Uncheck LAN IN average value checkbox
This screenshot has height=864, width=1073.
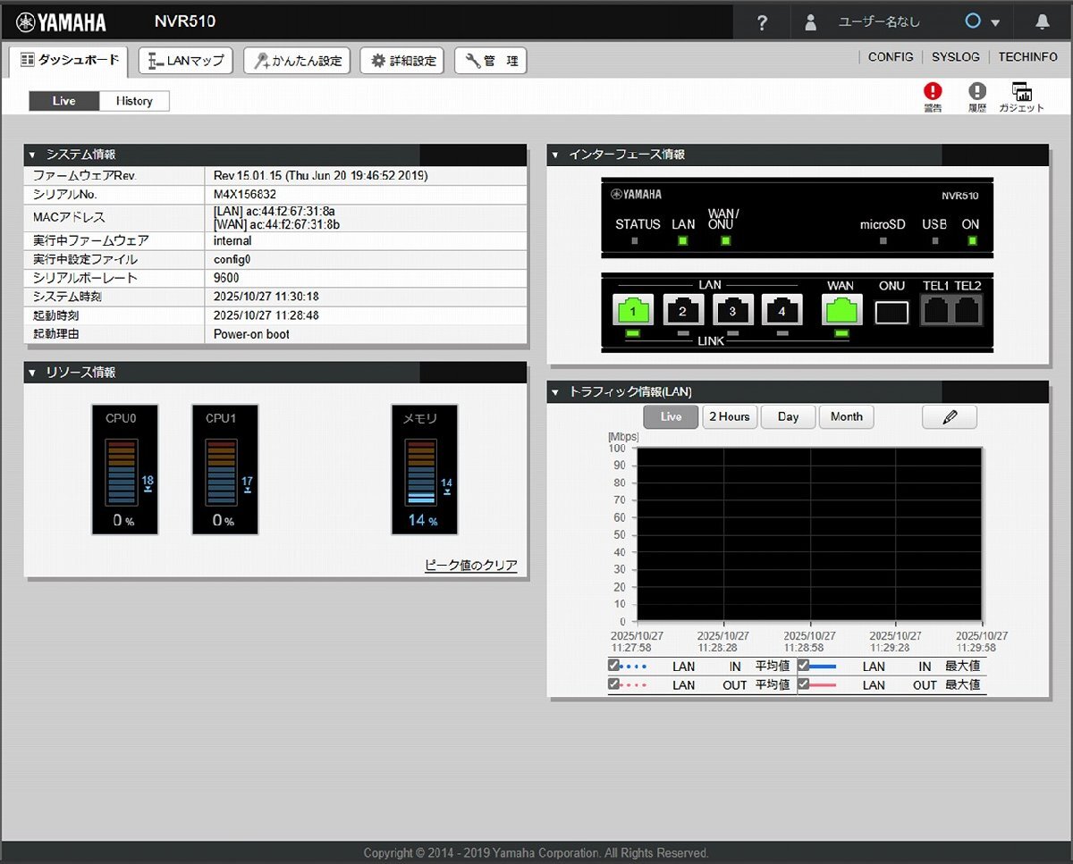(x=613, y=666)
